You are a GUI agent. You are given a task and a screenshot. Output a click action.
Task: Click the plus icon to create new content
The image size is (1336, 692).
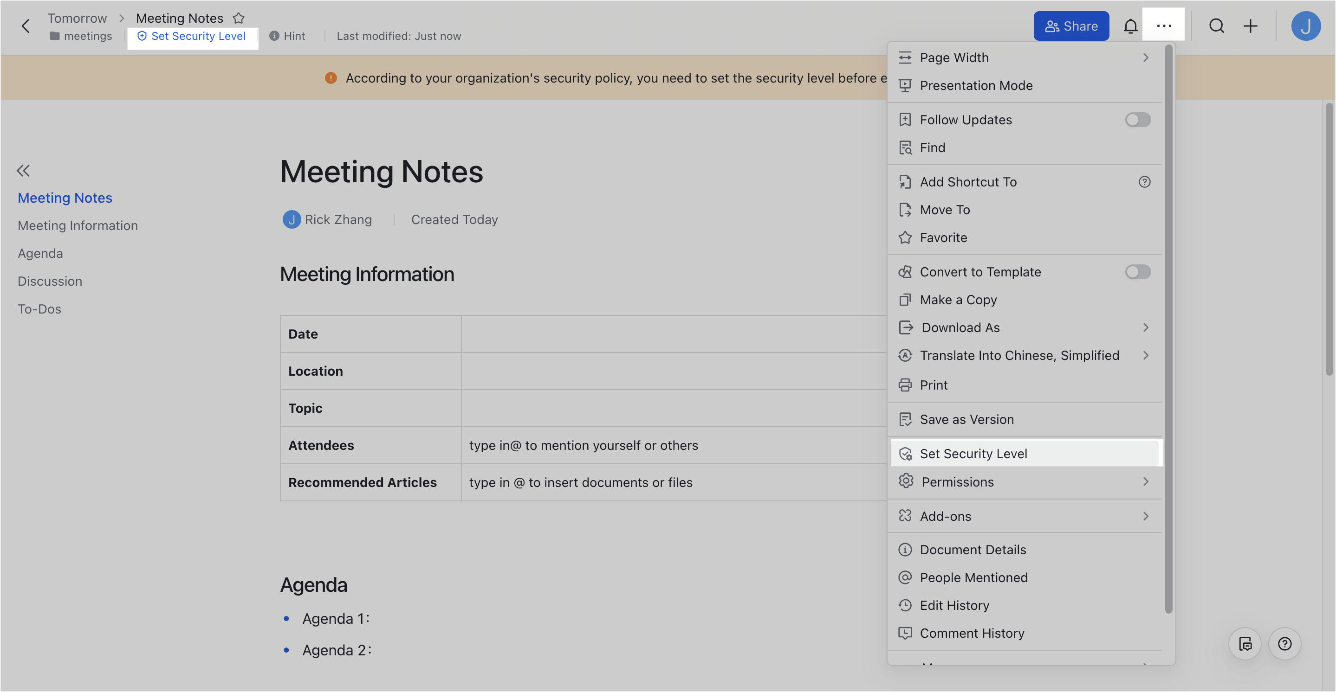pyautogui.click(x=1251, y=26)
